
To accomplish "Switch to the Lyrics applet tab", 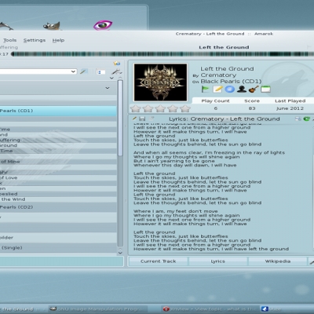I will pos(218,261).
